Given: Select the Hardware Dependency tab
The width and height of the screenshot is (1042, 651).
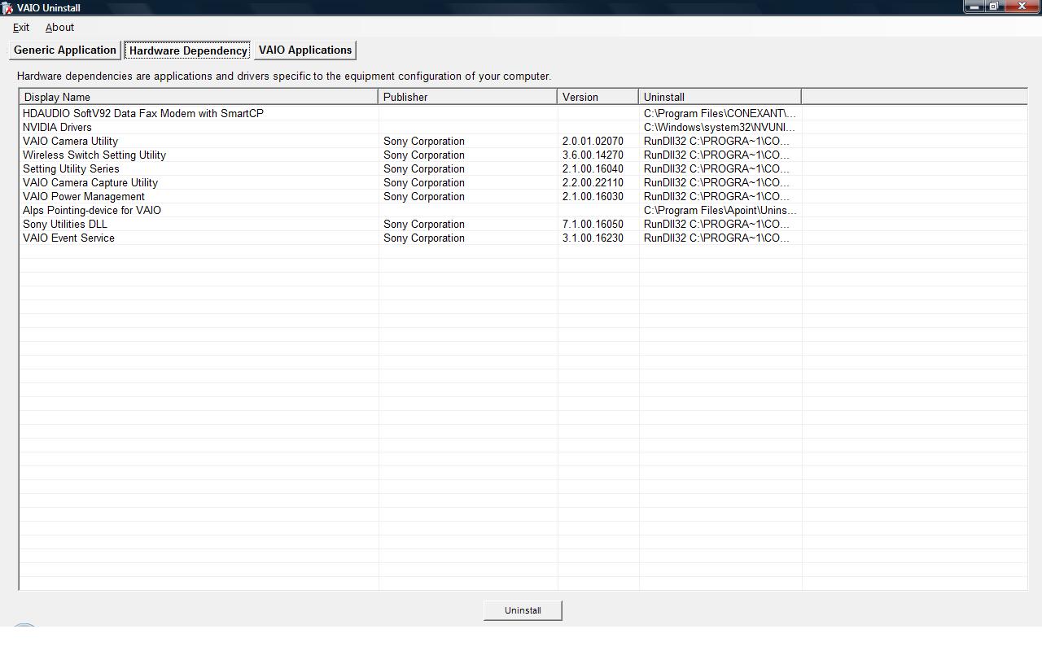Looking at the screenshot, I should [x=188, y=50].
